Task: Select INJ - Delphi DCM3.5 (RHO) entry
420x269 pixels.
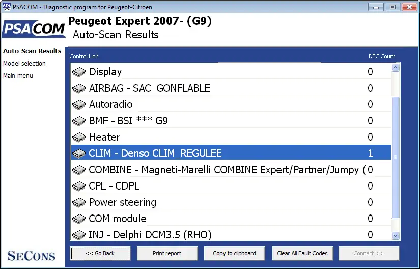Action: point(150,235)
